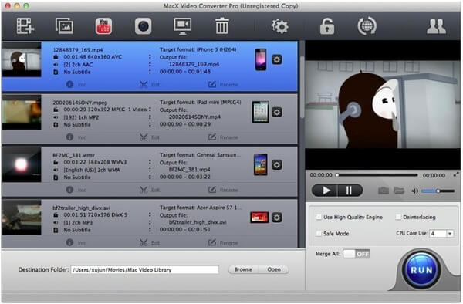The width and height of the screenshot is (463, 304).
Task: Click the padlock Register icon
Action: click(327, 26)
